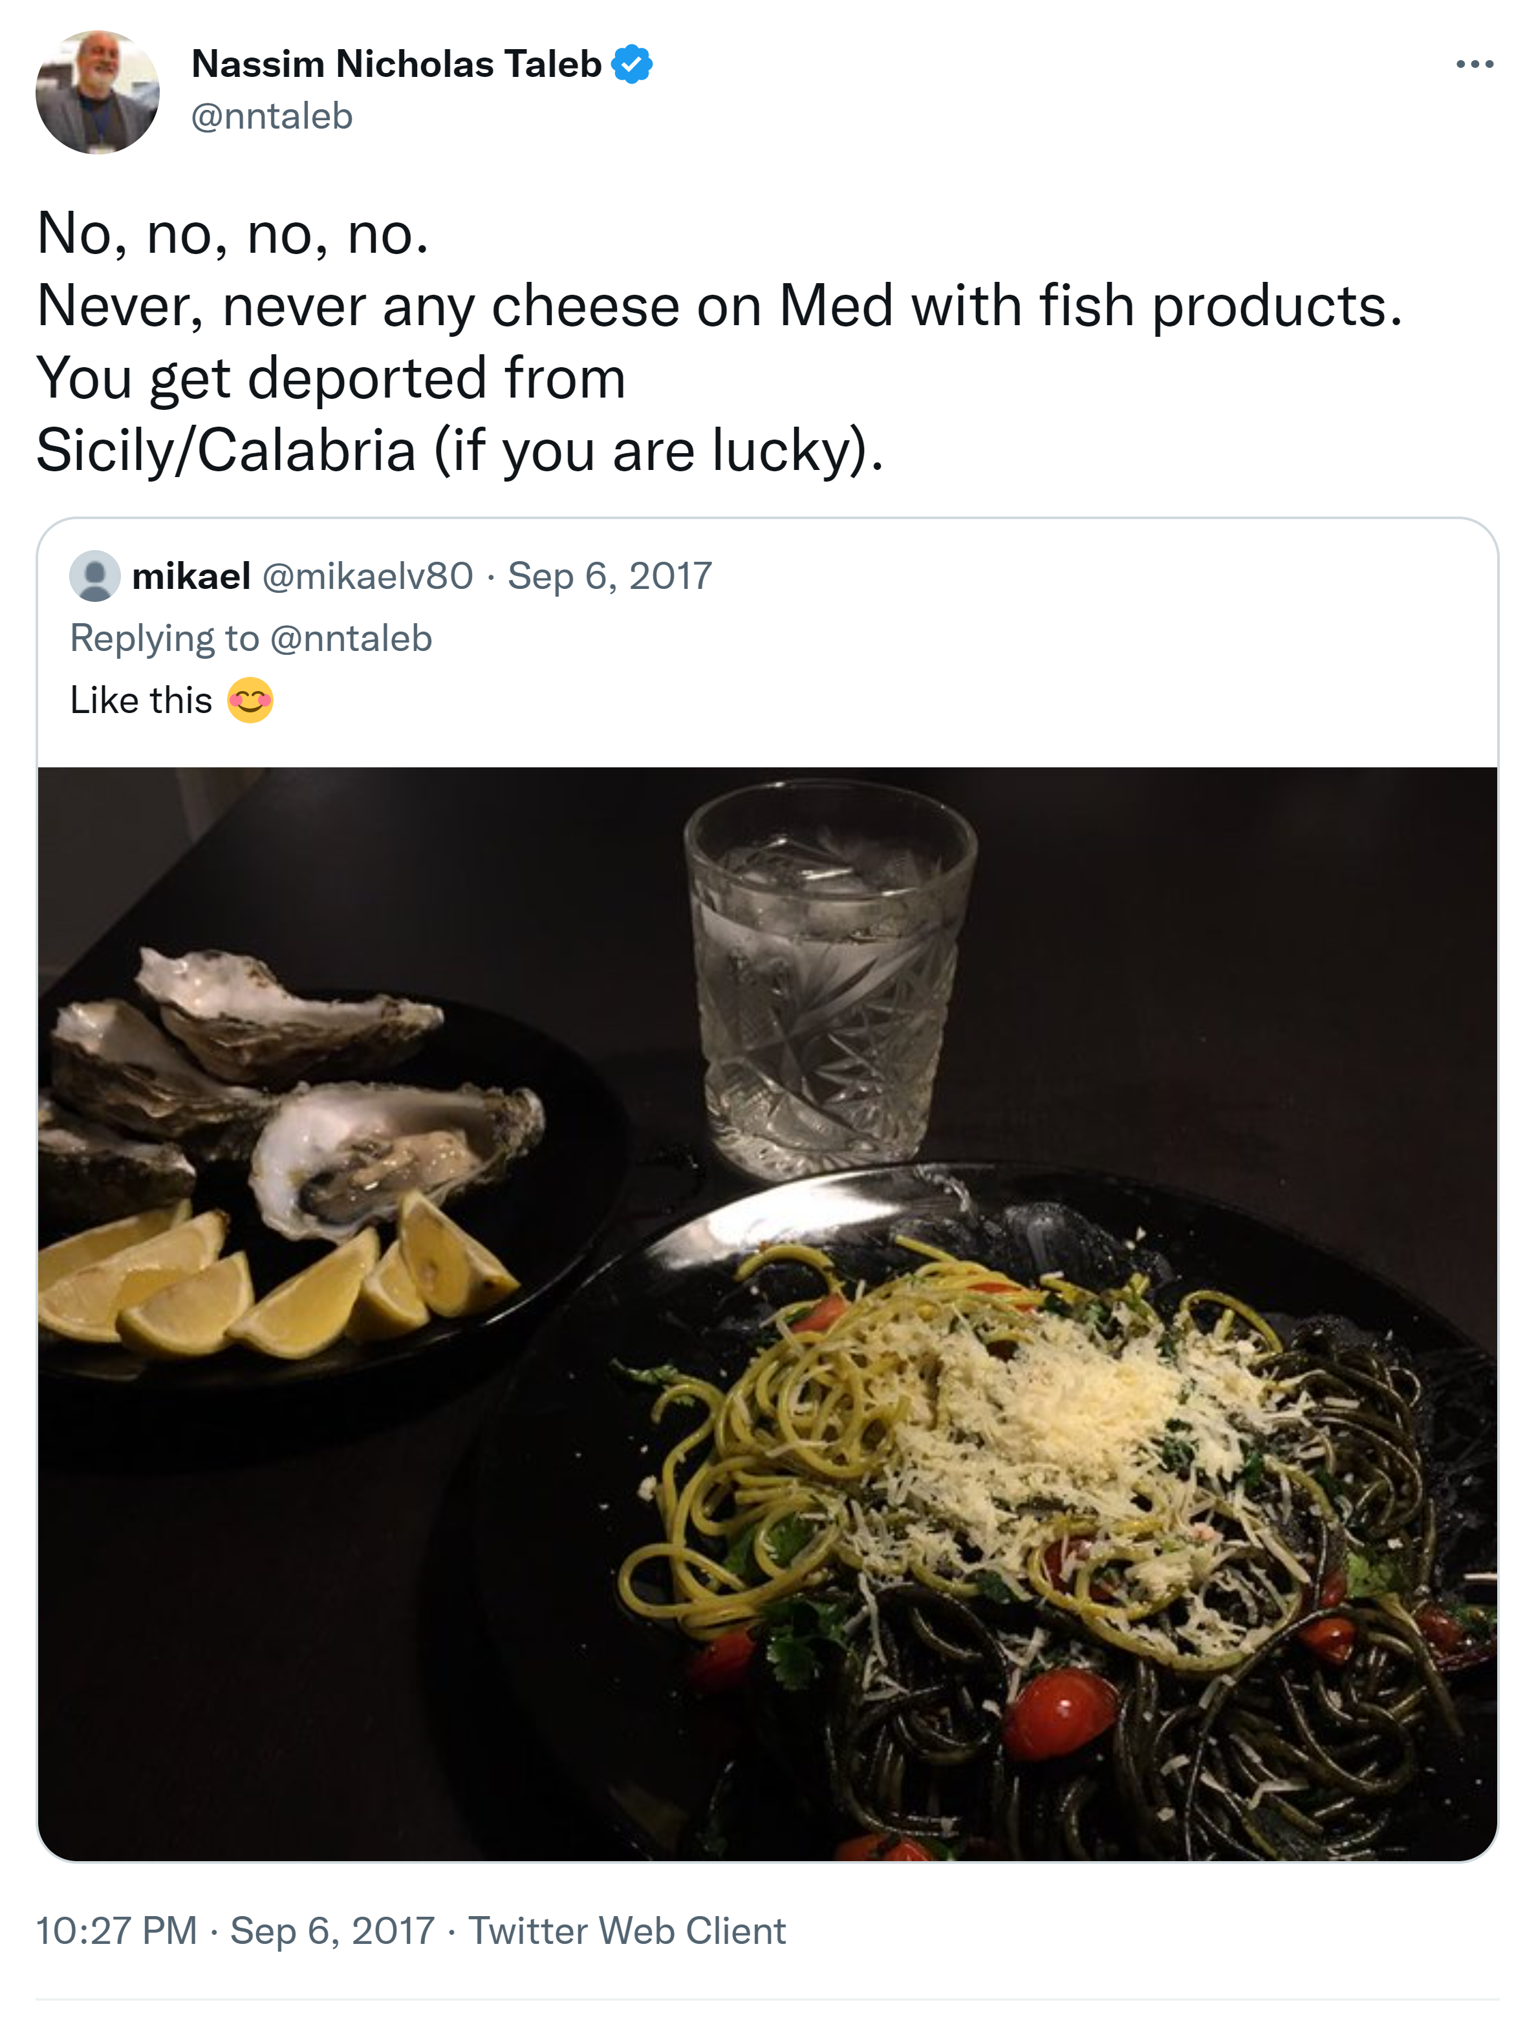Image resolution: width=1525 pixels, height=2026 pixels.
Task: Open Nassim Nicholas Taleb's profile avatar
Action: pos(97,92)
